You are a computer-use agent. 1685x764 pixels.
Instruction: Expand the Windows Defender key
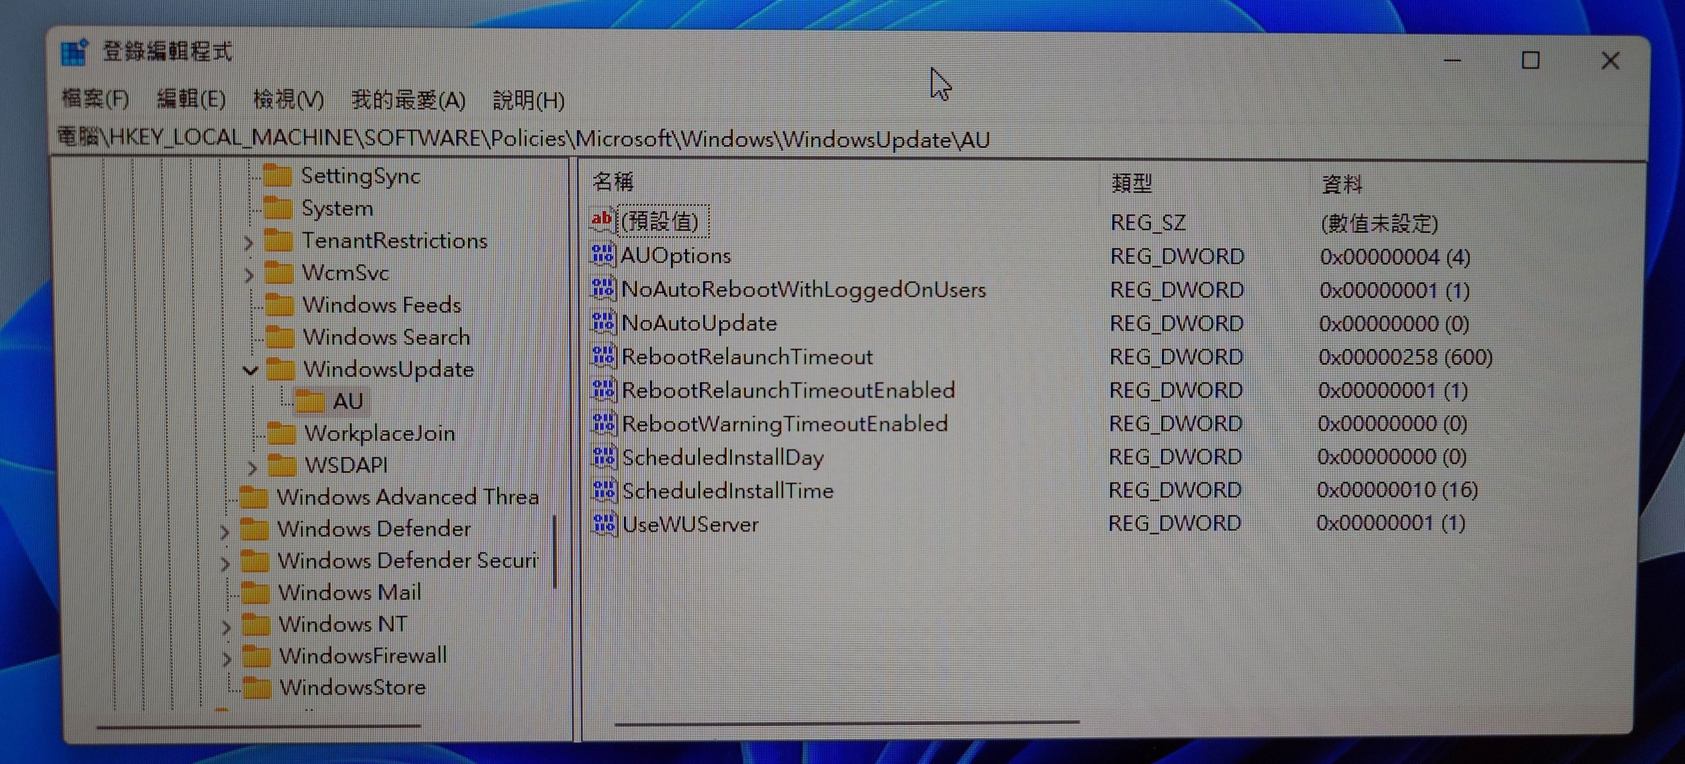[x=225, y=532]
